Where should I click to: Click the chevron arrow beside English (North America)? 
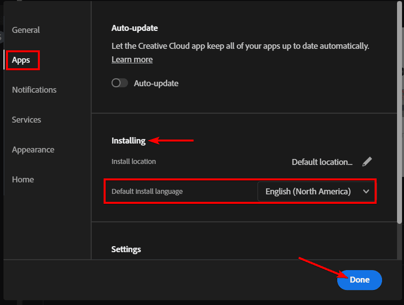coord(367,191)
